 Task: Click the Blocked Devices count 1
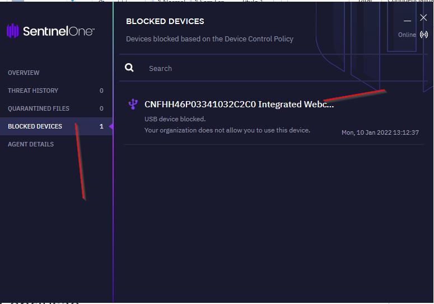[x=101, y=126]
